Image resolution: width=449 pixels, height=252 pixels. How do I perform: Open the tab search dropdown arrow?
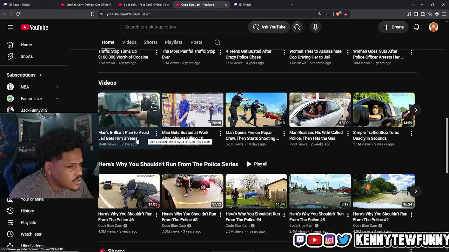413,5
